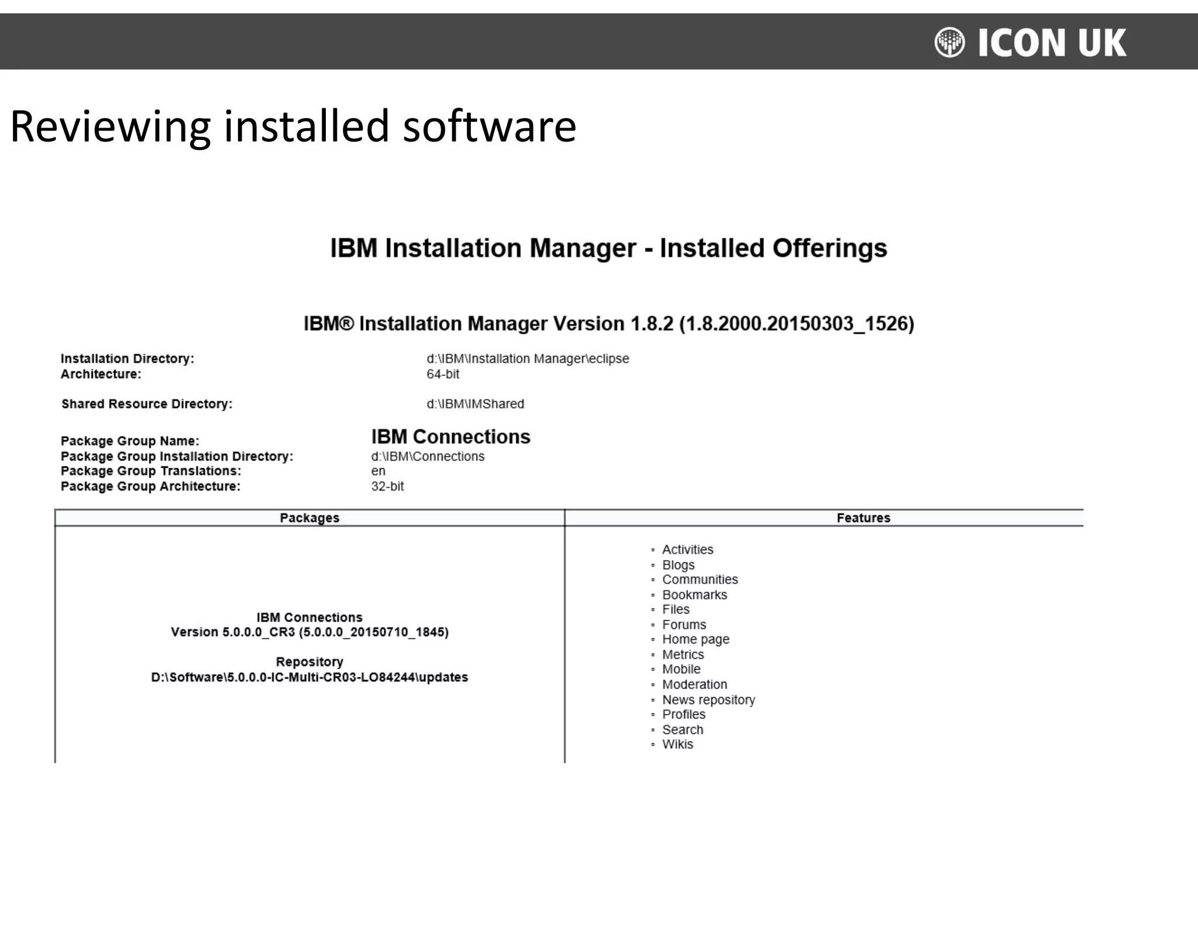The width and height of the screenshot is (1198, 926).
Task: Click the slide title 'Reviewing installed software'
Action: point(293,126)
